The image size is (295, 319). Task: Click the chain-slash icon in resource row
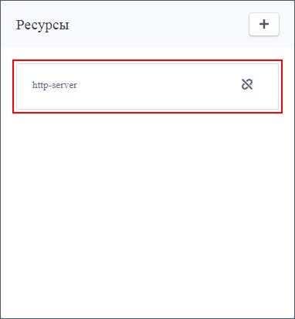247,84
